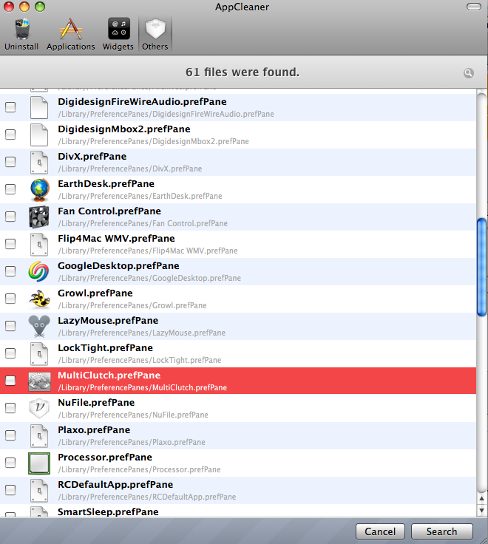Screen dimensions: 488x544
Task: Click the scrollbar up arrow
Action: 481,499
